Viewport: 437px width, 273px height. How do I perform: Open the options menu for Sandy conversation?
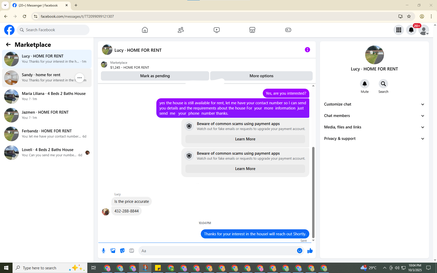tap(80, 78)
